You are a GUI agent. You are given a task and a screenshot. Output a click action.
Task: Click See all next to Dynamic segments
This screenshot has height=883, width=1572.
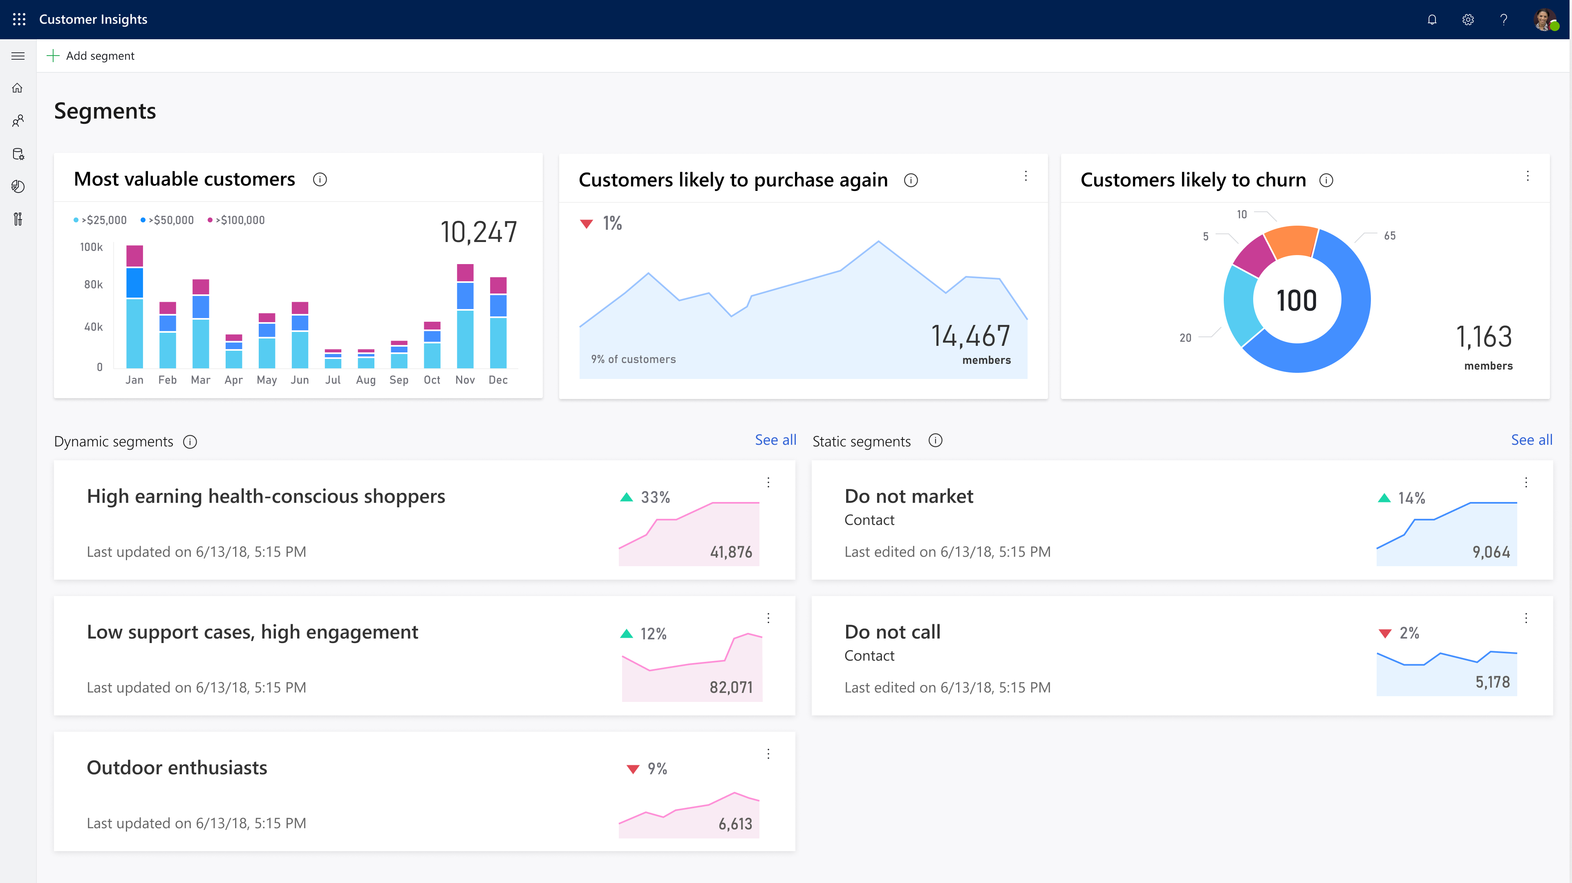[775, 439]
